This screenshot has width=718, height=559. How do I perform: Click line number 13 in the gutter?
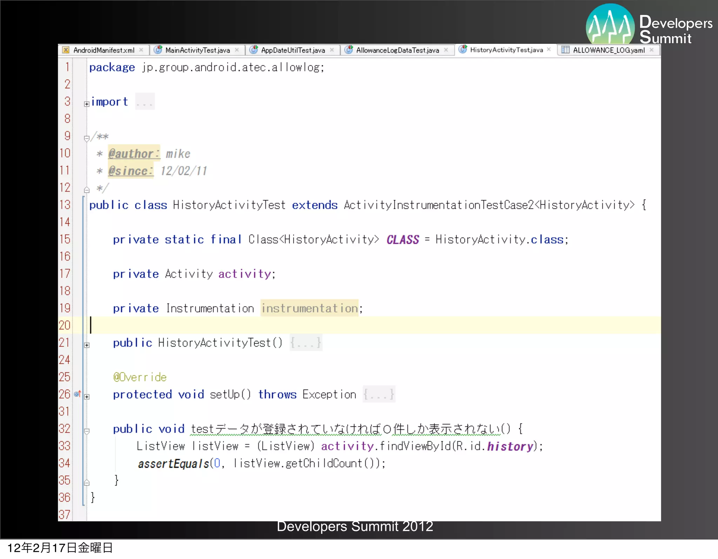tap(65, 205)
